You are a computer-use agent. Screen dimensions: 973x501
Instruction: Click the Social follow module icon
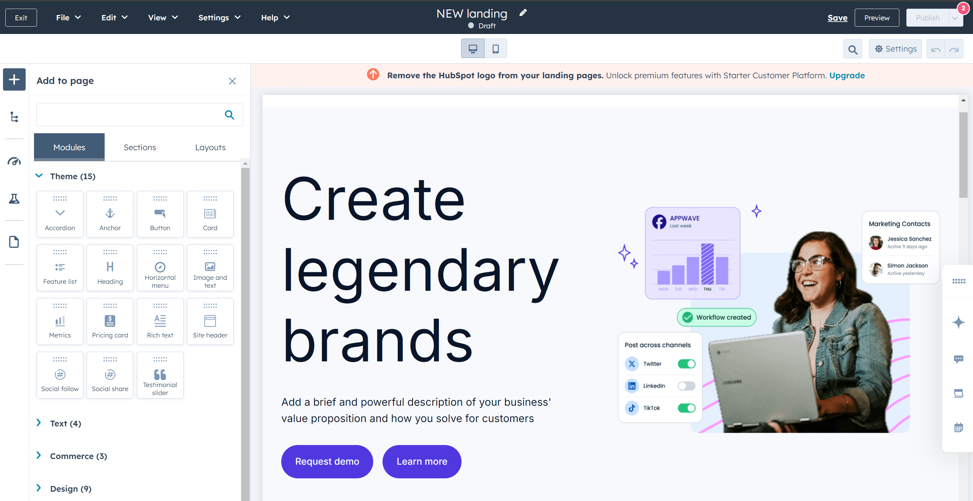point(59,374)
